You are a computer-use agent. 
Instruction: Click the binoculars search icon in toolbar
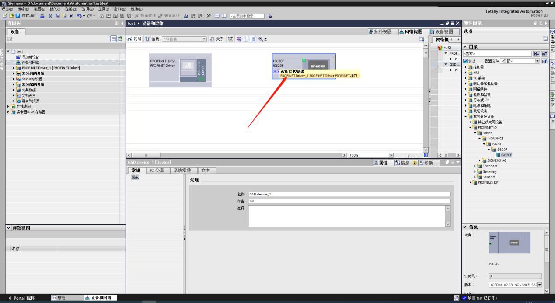click(x=269, y=16)
